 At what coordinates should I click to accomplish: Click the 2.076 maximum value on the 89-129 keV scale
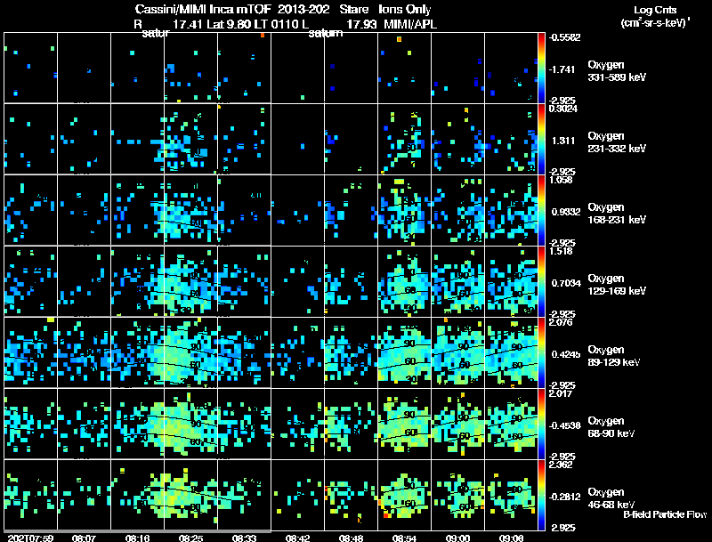click(x=561, y=322)
